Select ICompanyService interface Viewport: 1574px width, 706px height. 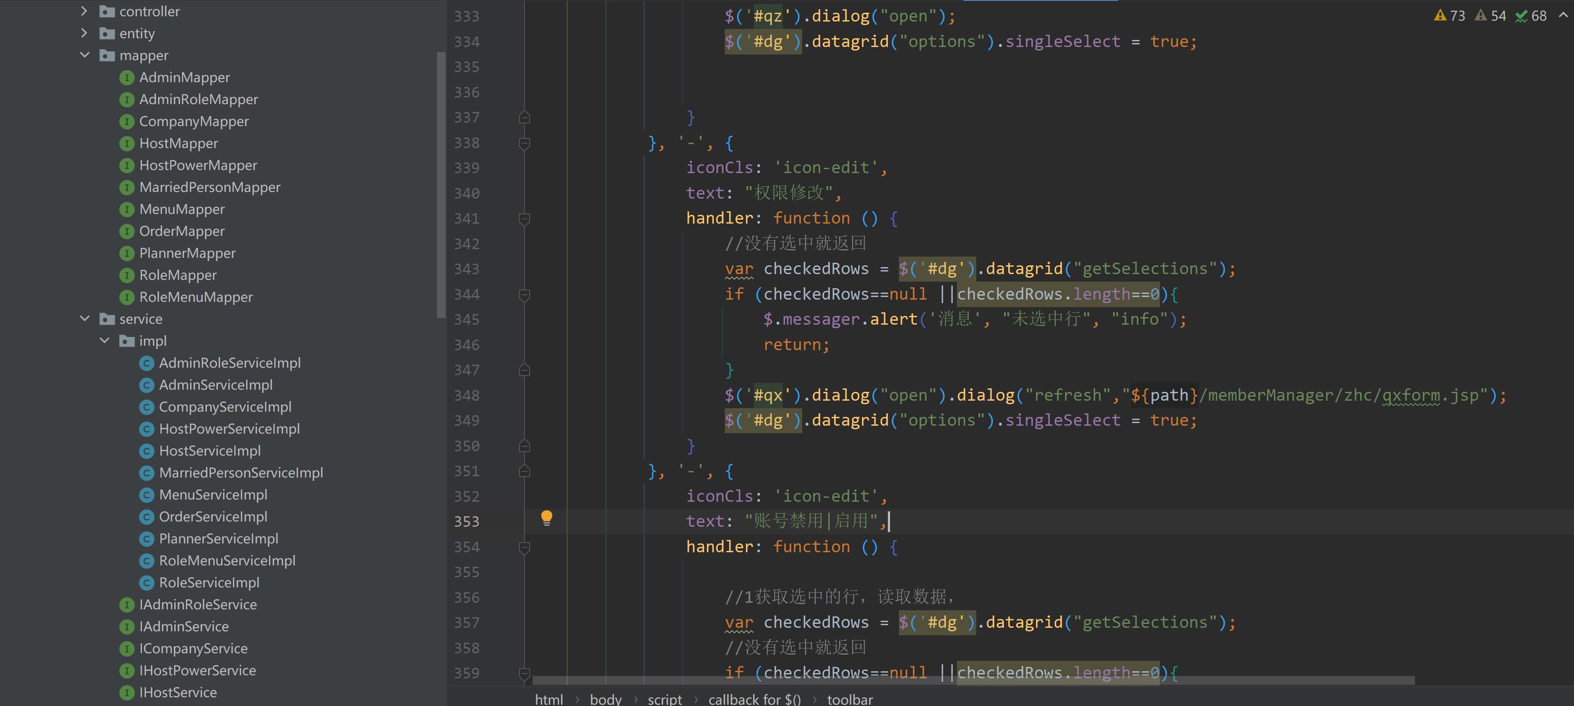(x=193, y=648)
